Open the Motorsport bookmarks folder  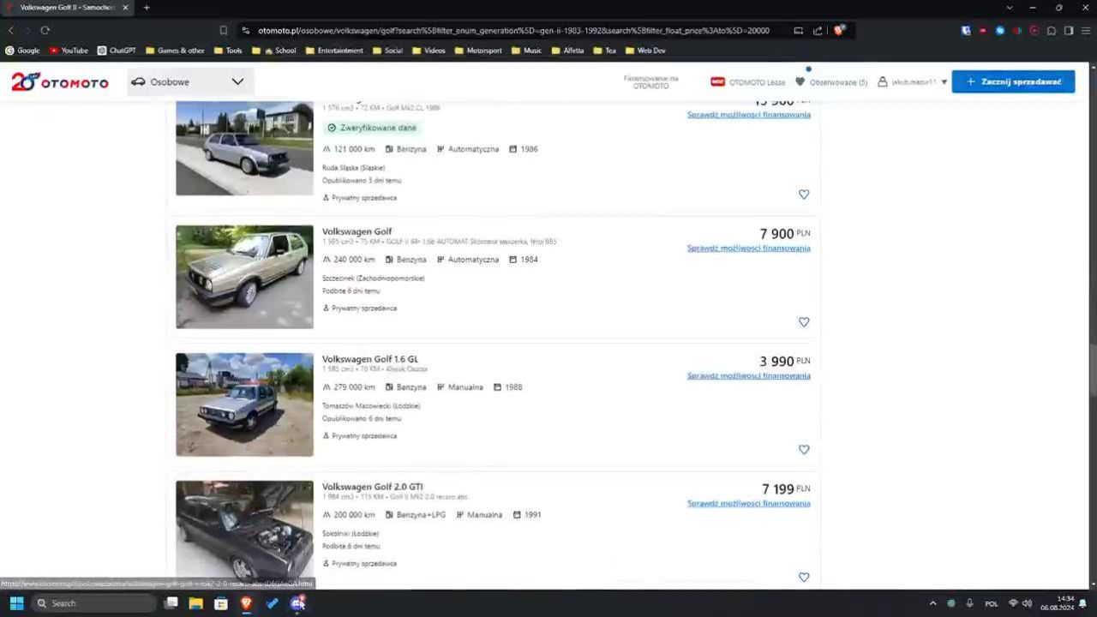coord(478,51)
